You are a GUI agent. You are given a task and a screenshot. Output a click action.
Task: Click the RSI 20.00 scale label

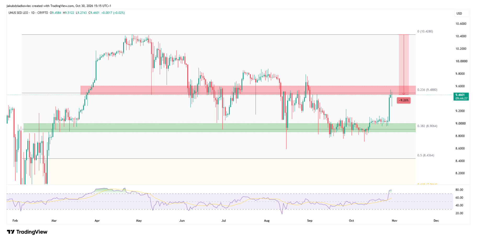coord(459,213)
